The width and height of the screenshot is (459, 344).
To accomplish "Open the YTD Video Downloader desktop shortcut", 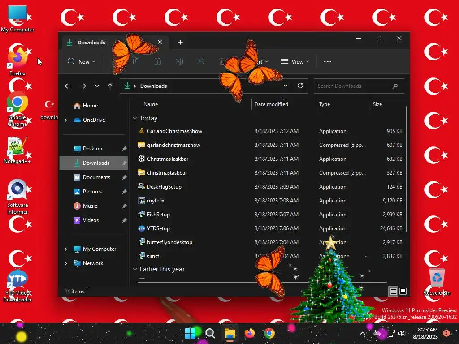I will [x=17, y=286].
